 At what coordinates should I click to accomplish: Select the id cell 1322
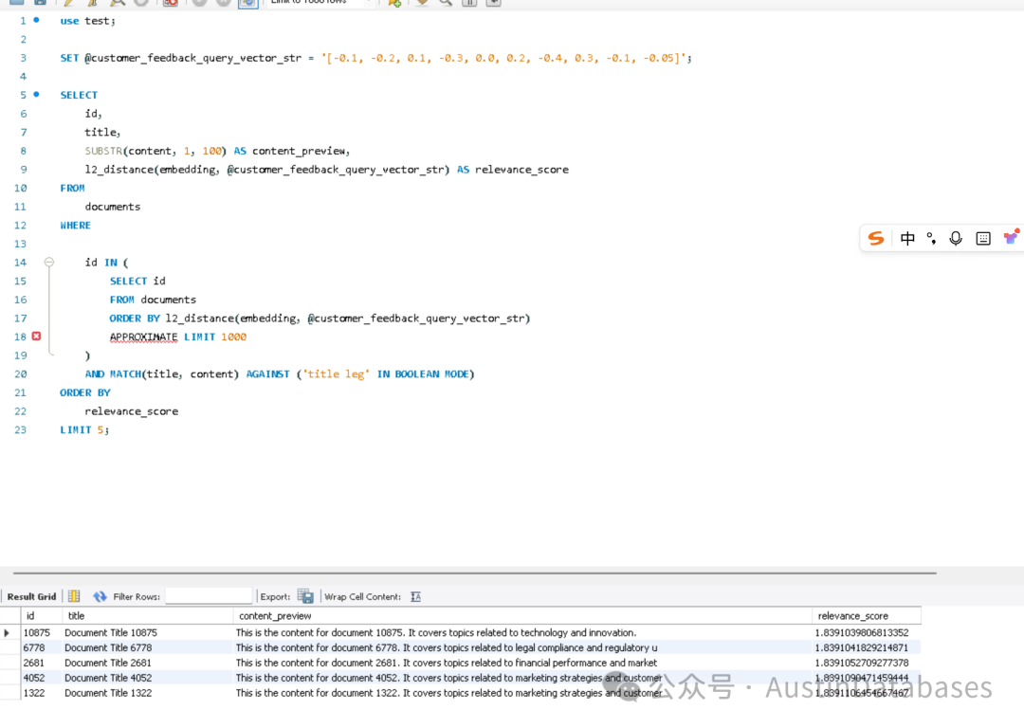tap(41, 693)
